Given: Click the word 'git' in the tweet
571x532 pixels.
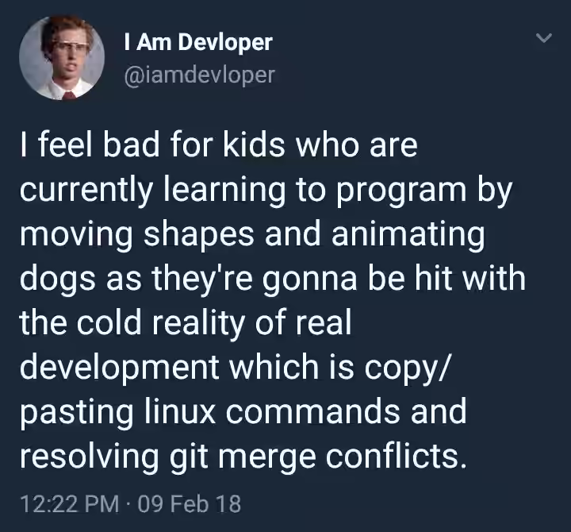Looking at the screenshot, I should pyautogui.click(x=189, y=457).
